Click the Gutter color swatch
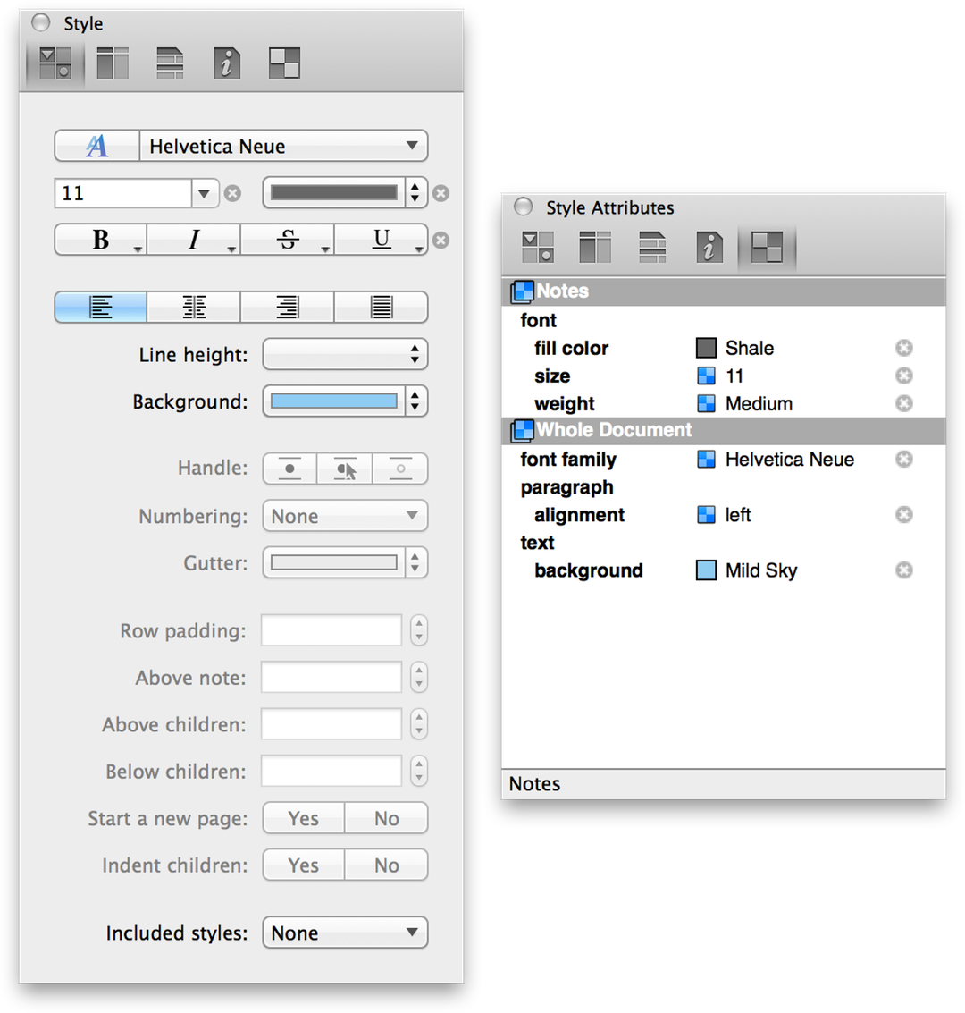The image size is (965, 1013). (x=333, y=562)
